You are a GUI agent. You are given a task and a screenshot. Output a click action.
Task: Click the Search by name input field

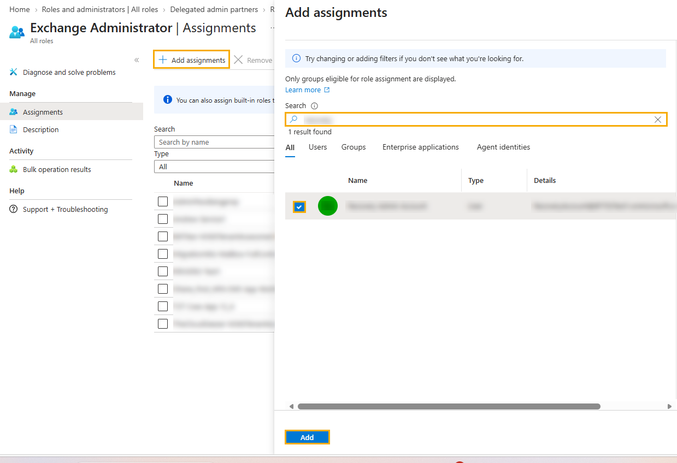point(214,142)
